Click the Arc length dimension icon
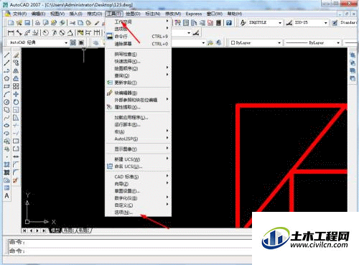 pyautogui.click(x=27, y=32)
